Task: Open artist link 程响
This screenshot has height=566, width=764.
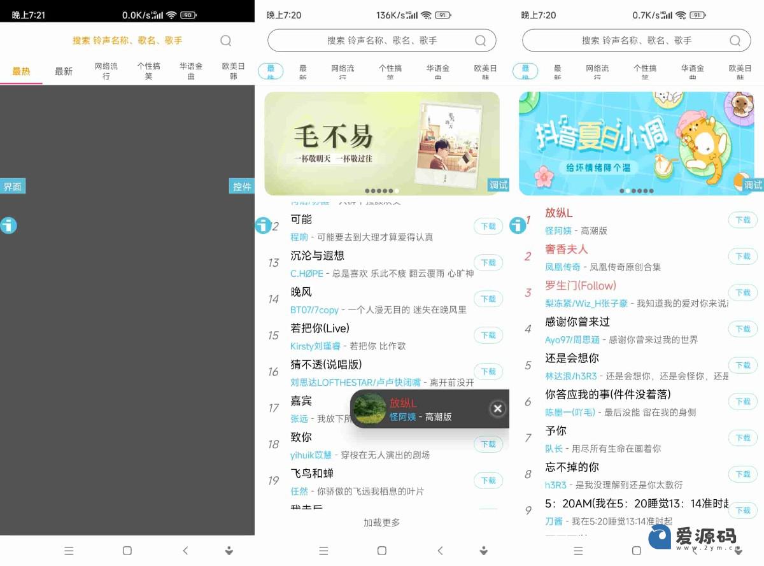Action: click(x=299, y=237)
